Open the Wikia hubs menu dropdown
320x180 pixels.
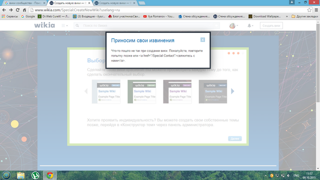point(64,25)
